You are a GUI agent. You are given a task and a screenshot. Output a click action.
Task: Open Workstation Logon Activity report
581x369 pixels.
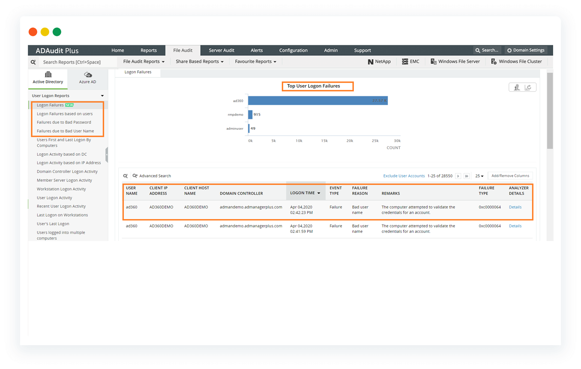pyautogui.click(x=61, y=189)
